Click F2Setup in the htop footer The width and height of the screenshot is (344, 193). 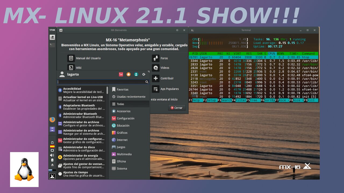coord(210,100)
